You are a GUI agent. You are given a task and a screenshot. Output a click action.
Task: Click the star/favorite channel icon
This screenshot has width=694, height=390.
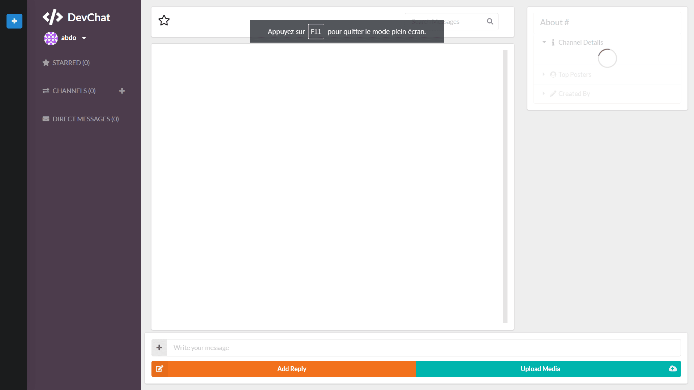(164, 20)
